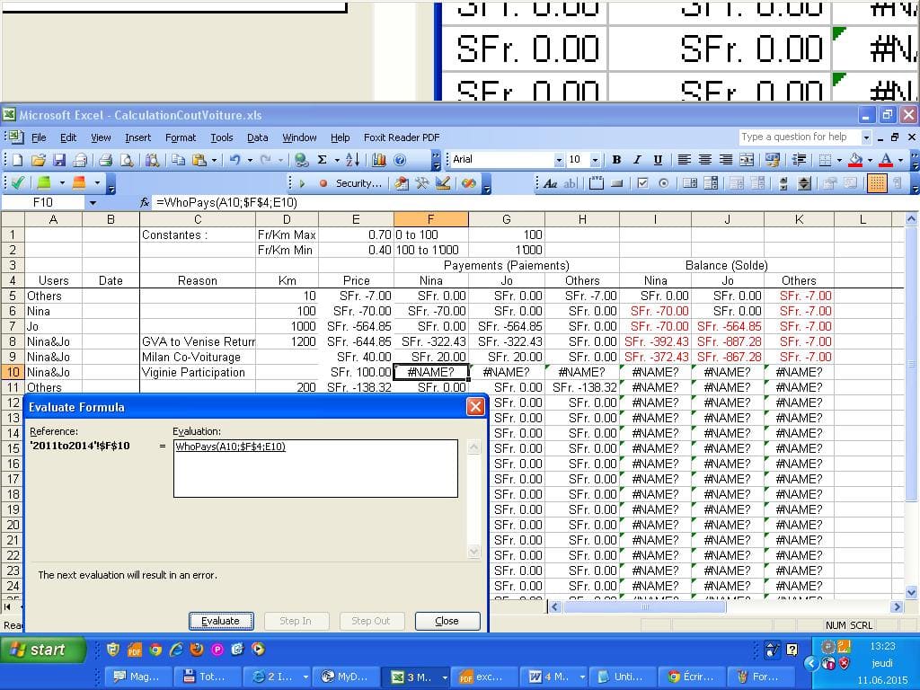Click the AutoSum sigma icon
Image resolution: width=920 pixels, height=690 pixels.
[322, 160]
